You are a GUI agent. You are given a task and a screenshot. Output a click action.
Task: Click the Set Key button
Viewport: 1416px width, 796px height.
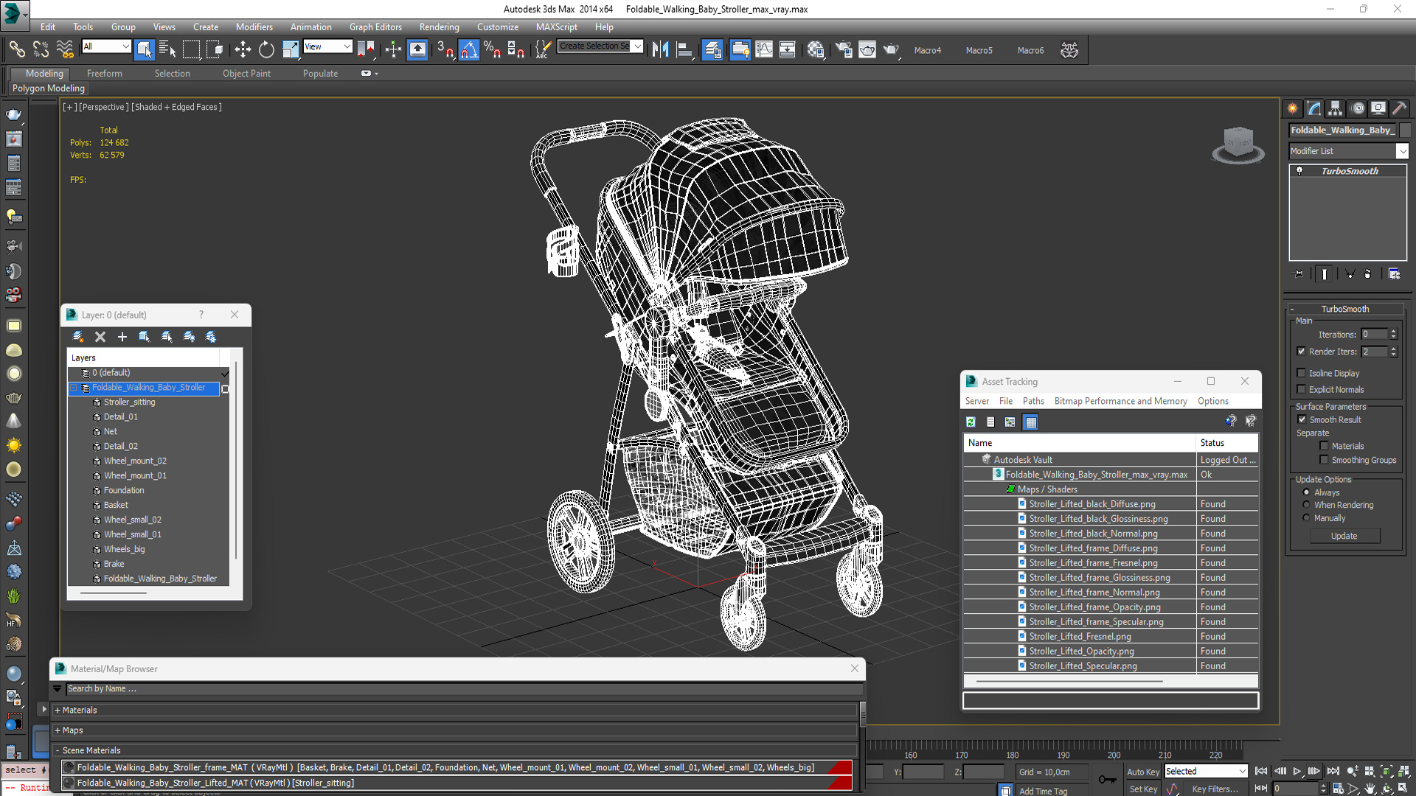1143,789
